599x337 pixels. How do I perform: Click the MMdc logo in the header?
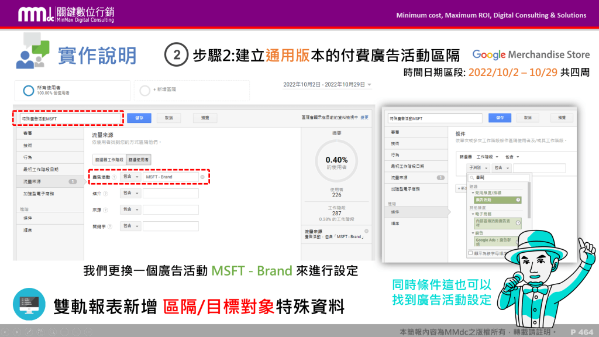[x=35, y=13]
